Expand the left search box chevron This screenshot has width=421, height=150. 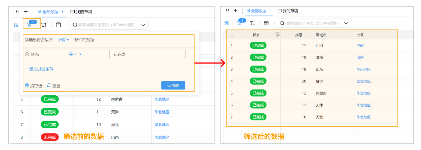pyautogui.click(x=143, y=25)
